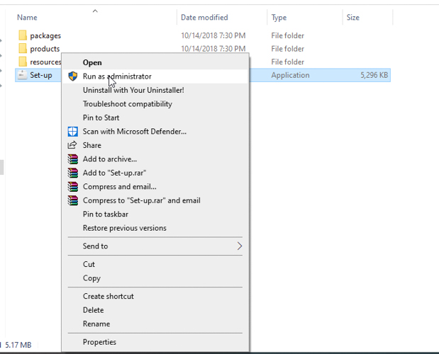Click File folder type of products row
Viewport: 439px width, 354px height.
coord(287,49)
